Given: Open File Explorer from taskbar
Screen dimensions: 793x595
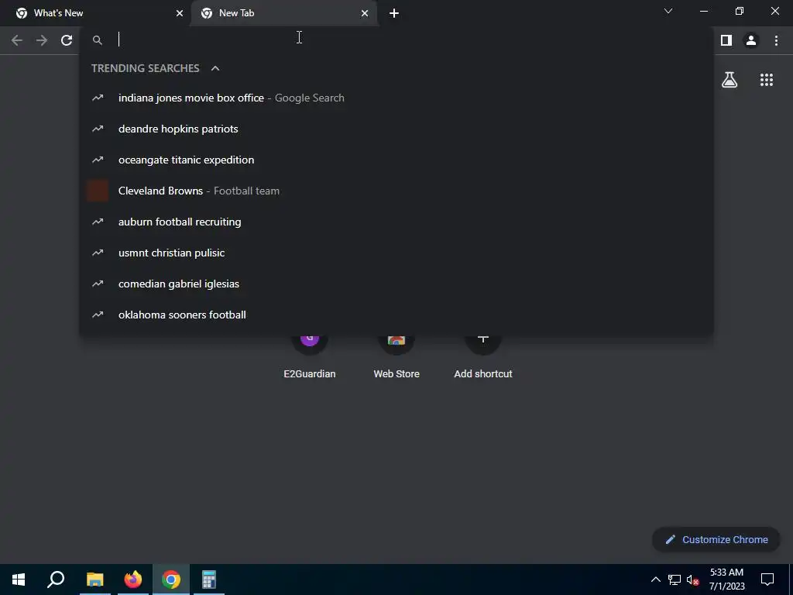Looking at the screenshot, I should click(95, 580).
